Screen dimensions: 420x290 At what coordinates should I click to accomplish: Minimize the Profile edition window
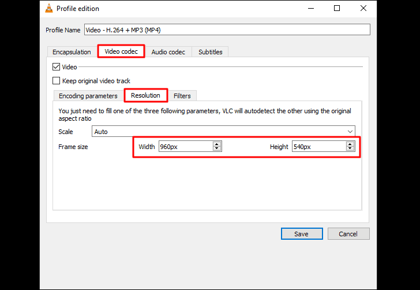pos(311,8)
